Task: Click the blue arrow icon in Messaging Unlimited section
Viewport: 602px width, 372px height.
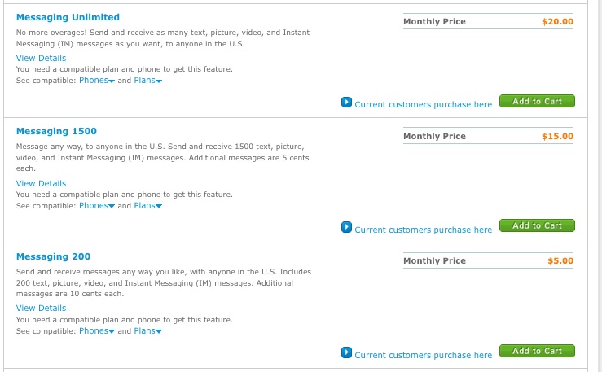Action: coord(346,103)
